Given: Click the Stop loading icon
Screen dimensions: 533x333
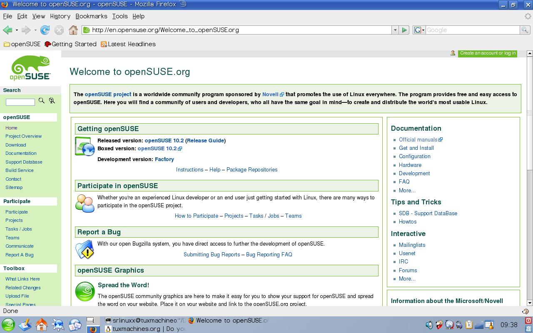Looking at the screenshot, I should pos(59,30).
